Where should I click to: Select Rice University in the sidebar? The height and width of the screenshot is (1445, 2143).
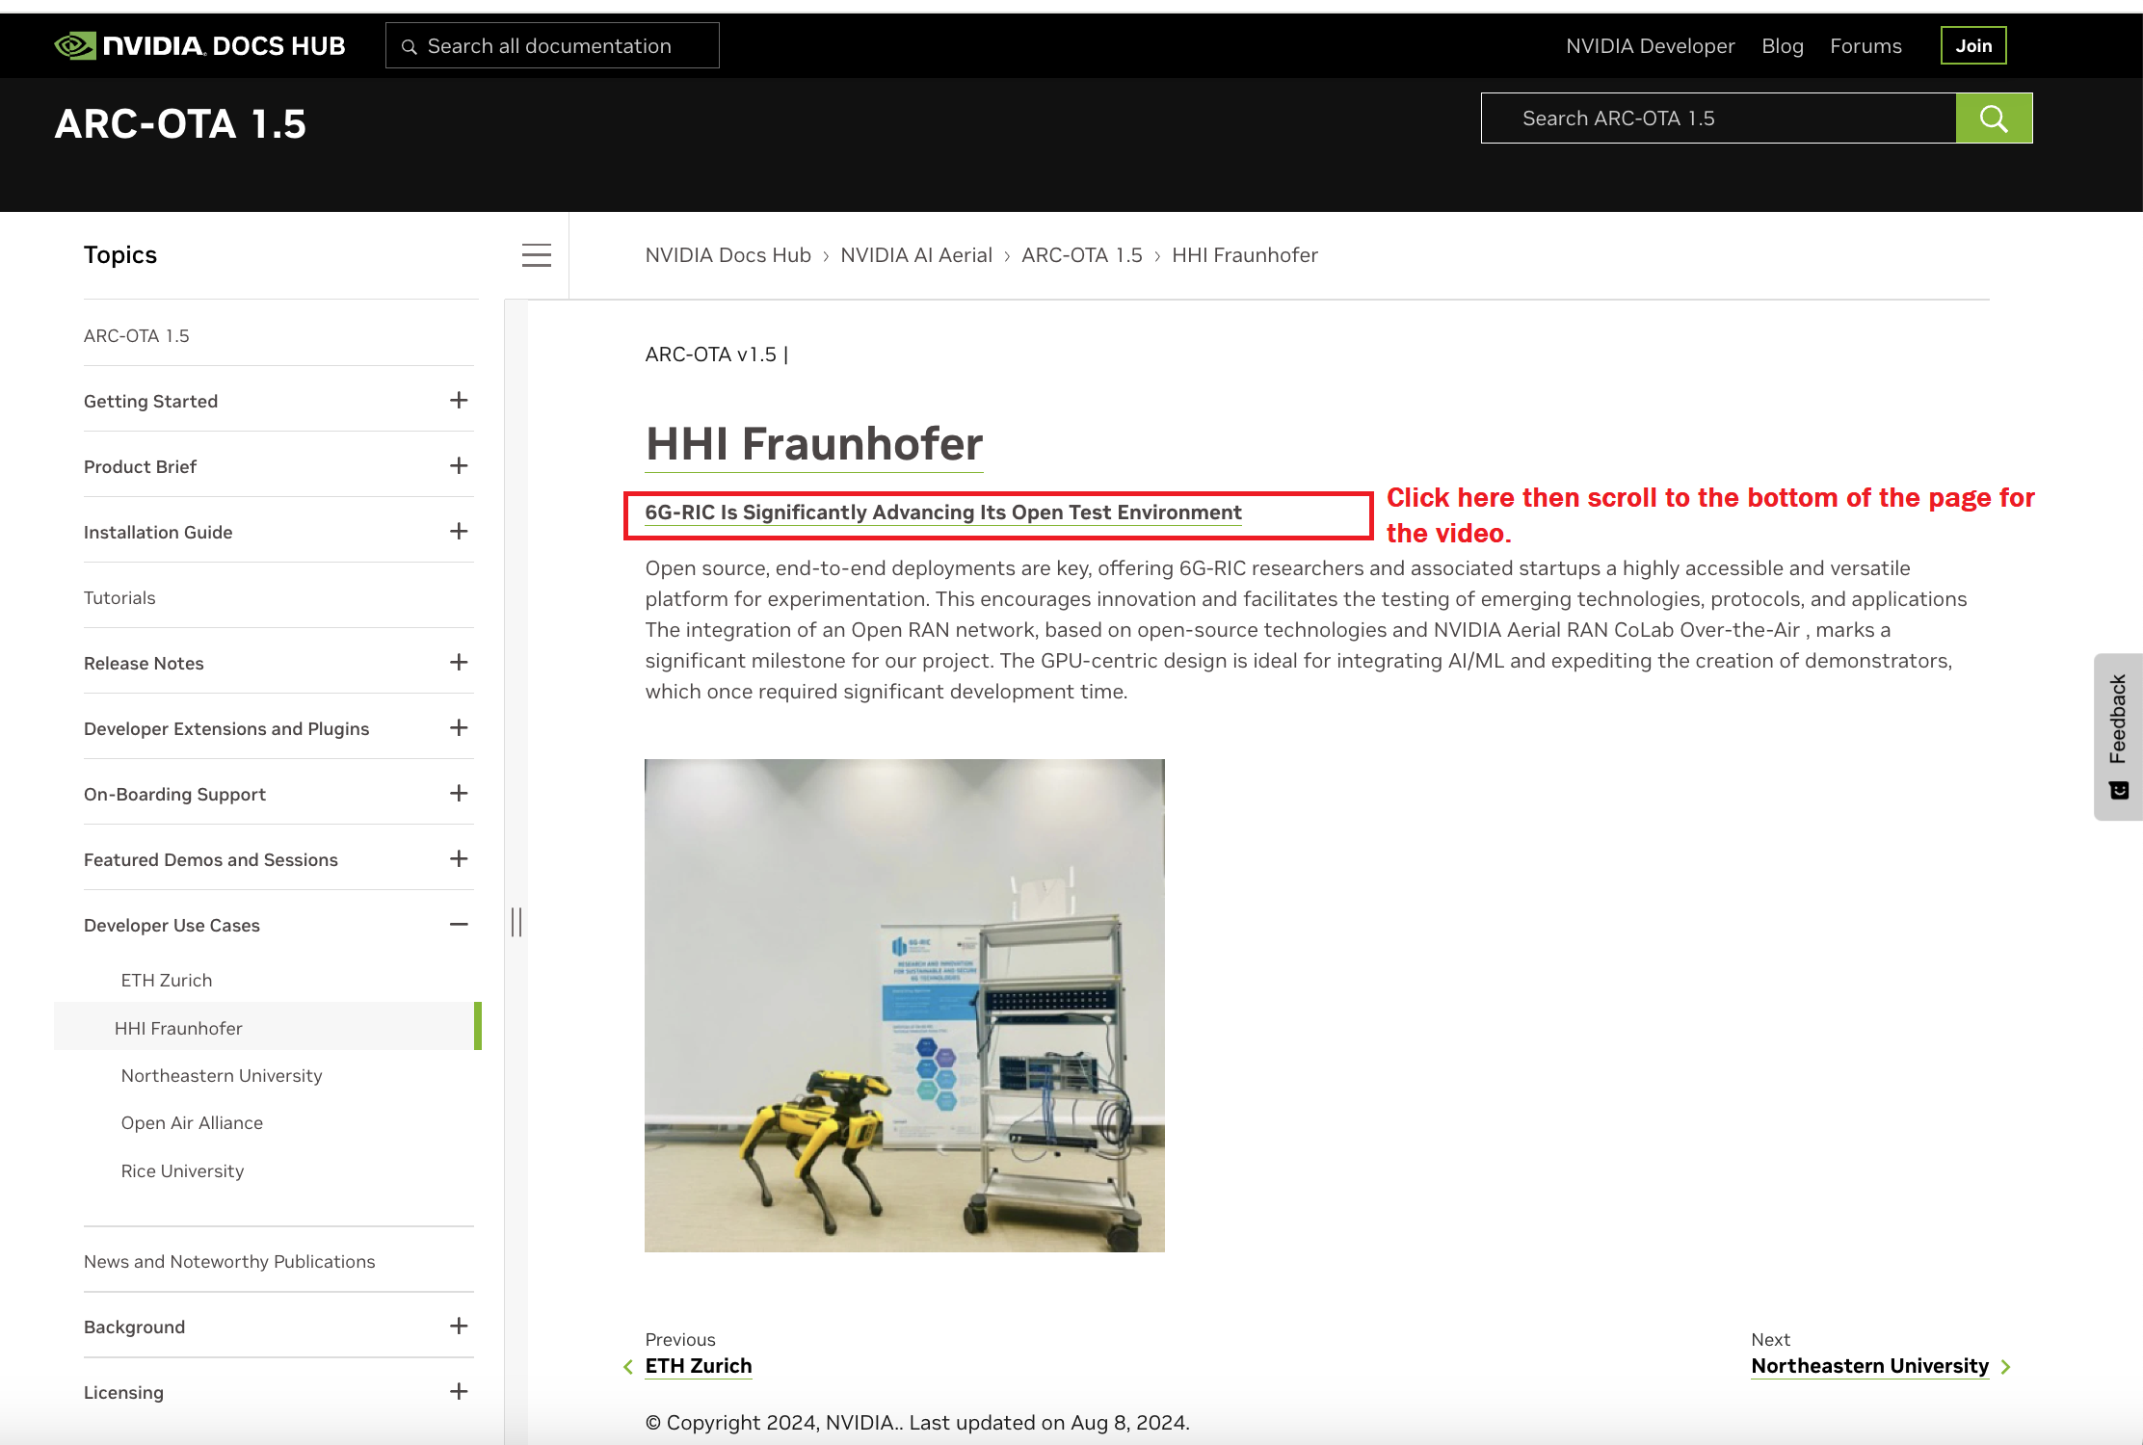(x=182, y=1171)
